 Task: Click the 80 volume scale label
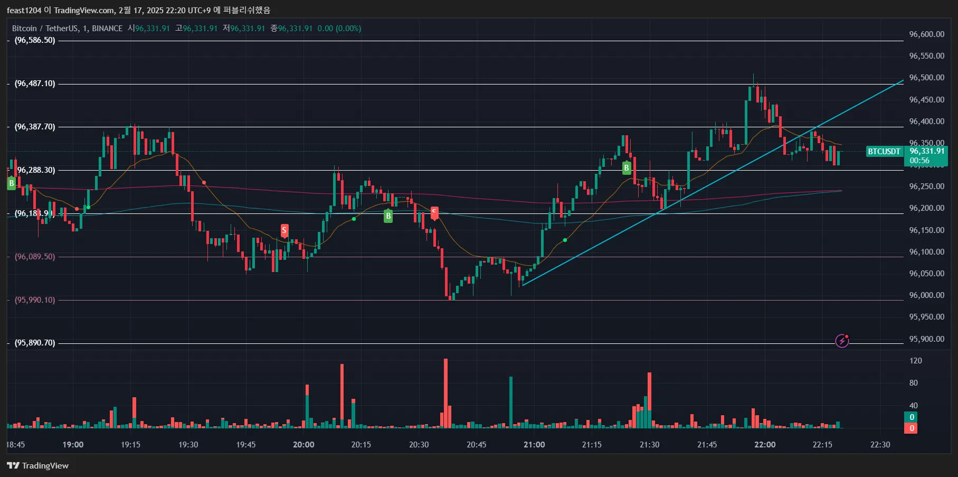coord(913,383)
